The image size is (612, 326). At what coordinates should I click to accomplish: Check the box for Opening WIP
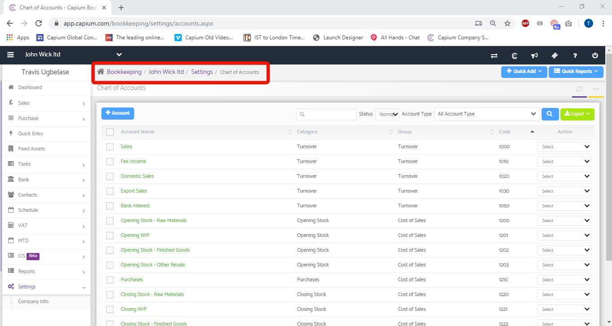(110, 236)
